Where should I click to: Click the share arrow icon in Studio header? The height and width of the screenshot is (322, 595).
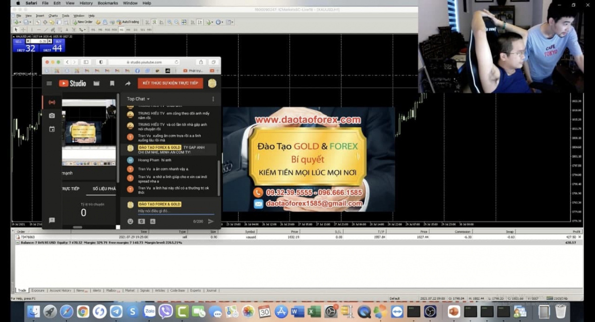[x=127, y=83]
